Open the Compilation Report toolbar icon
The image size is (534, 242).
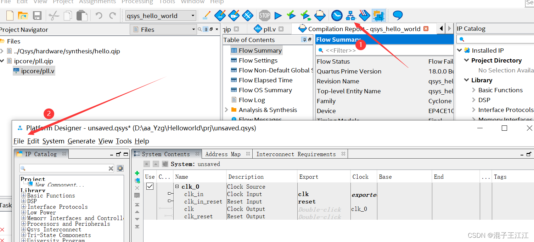pos(320,15)
